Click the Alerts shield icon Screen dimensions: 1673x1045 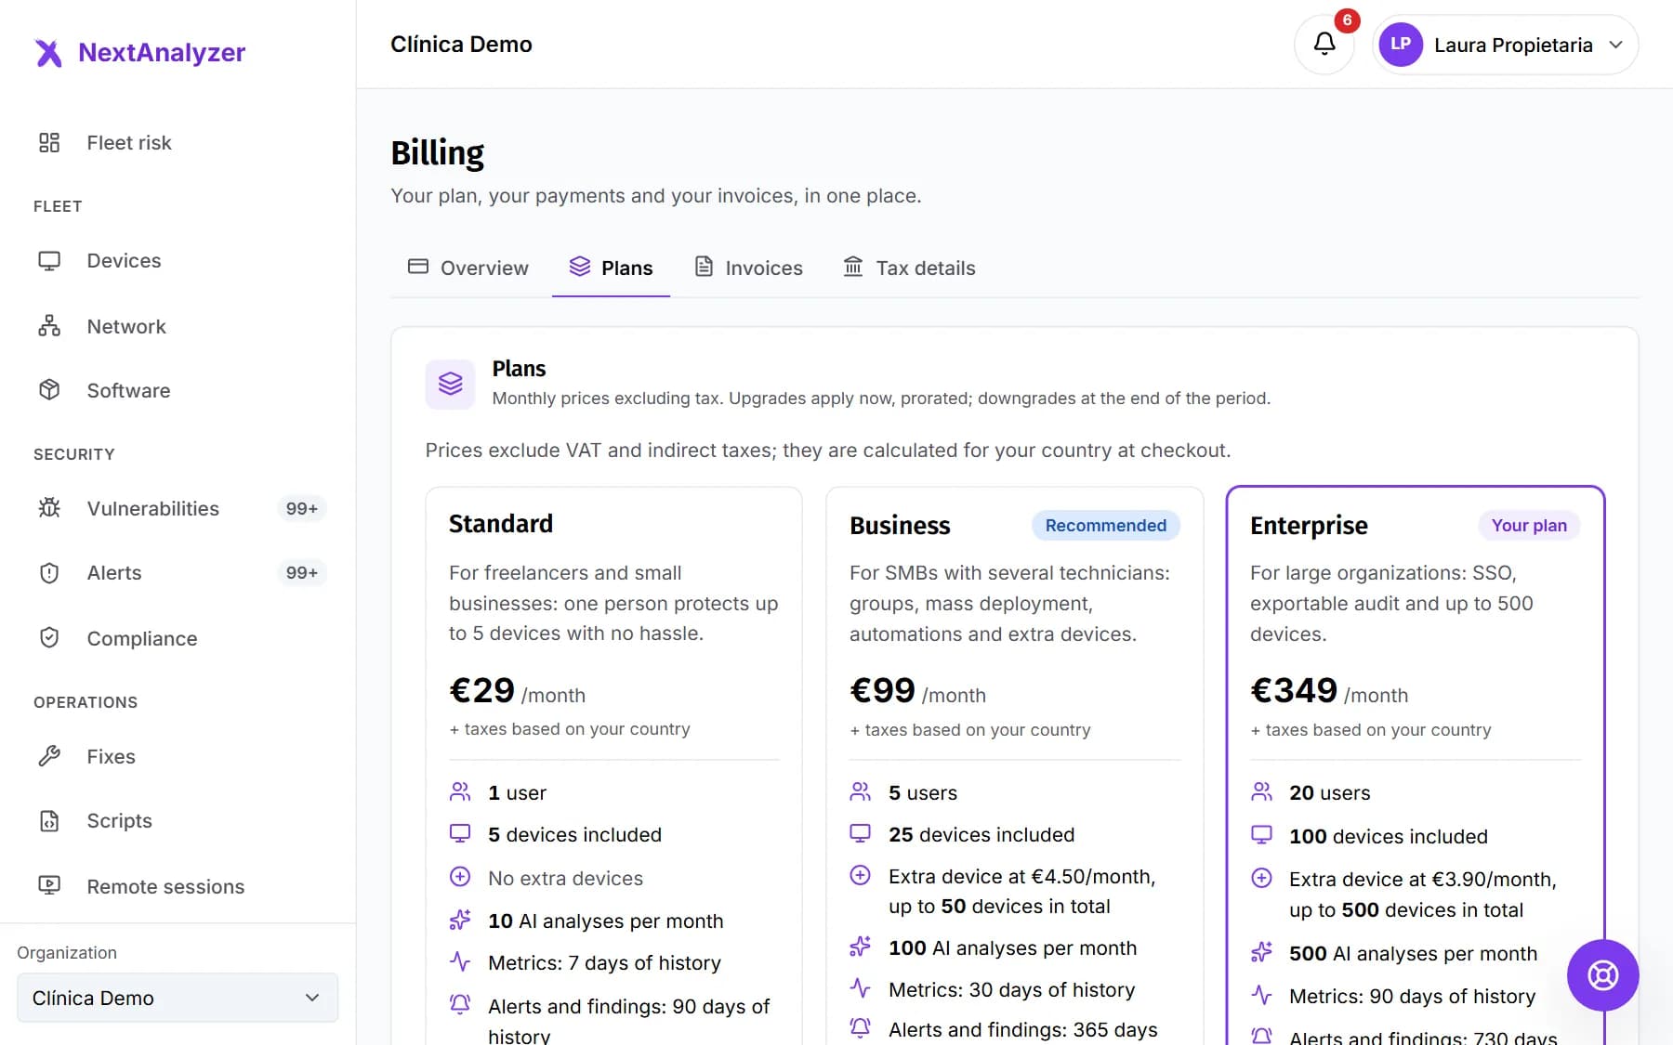click(49, 573)
